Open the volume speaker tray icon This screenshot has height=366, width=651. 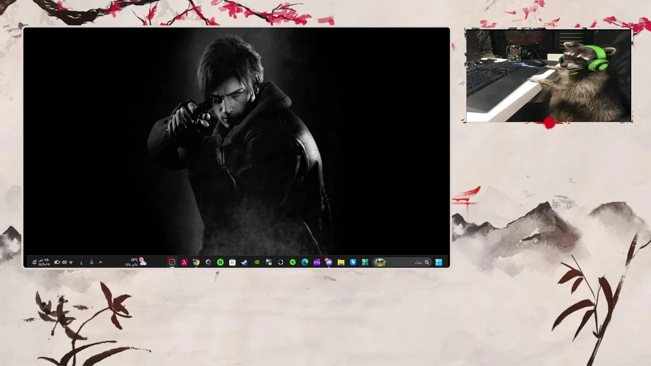pyautogui.click(x=64, y=262)
